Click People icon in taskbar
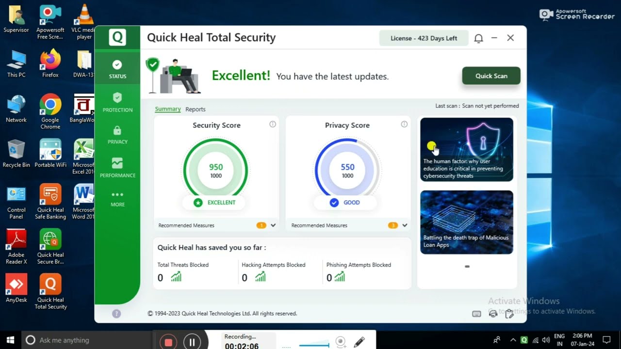621x349 pixels. [x=497, y=340]
